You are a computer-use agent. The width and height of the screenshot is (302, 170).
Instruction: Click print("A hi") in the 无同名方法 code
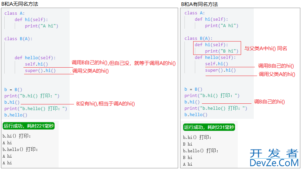click(42, 26)
